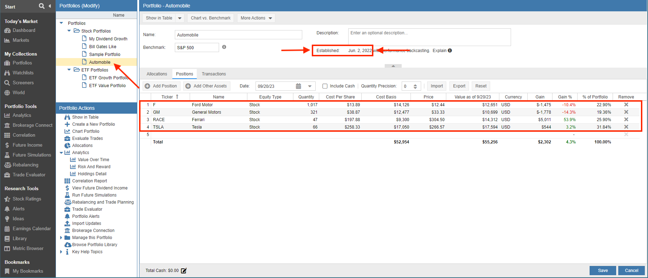The width and height of the screenshot is (648, 278).
Task: Remove the Ferrari position row
Action: (x=626, y=120)
